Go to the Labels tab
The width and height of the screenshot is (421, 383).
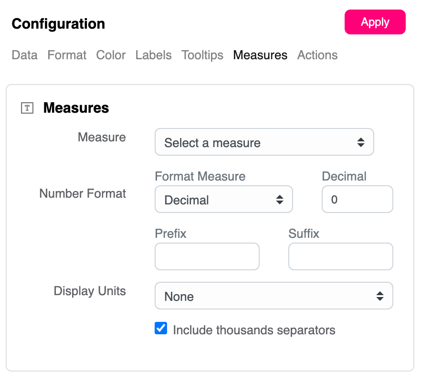point(153,55)
